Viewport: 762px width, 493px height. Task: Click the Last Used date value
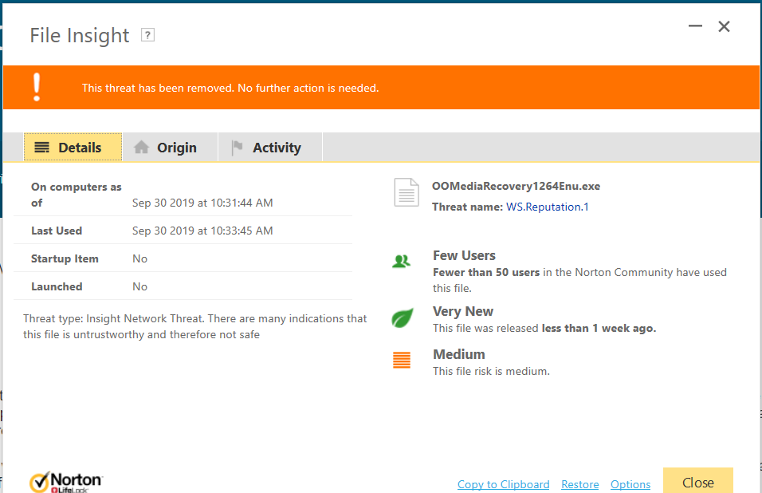coord(202,231)
